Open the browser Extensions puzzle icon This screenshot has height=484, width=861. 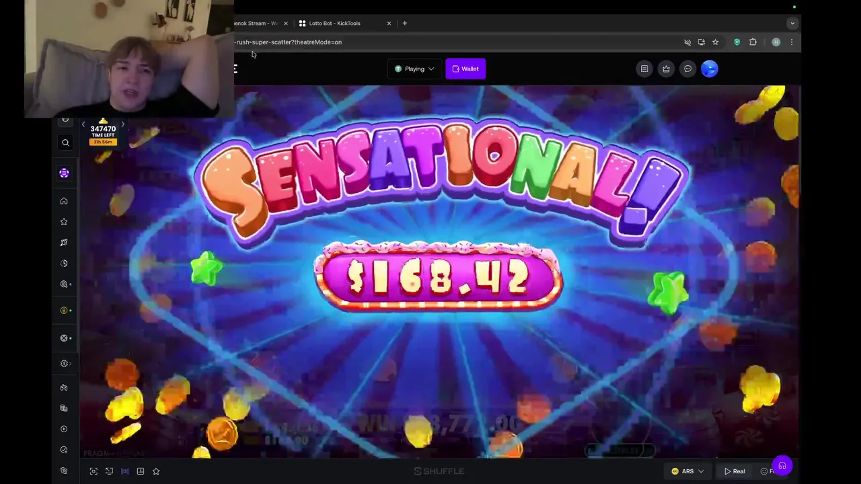click(x=753, y=42)
